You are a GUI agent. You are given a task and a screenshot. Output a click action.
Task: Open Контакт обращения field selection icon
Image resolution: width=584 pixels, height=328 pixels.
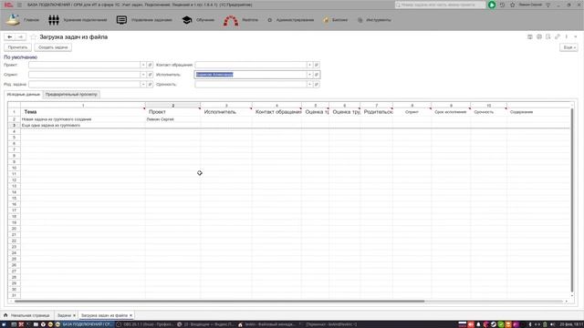pos(317,65)
